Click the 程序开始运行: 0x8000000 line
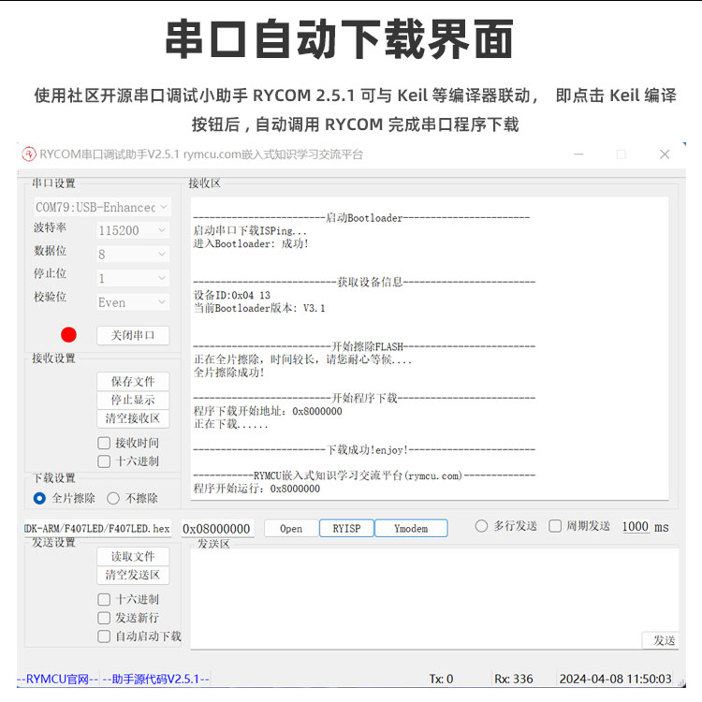 [x=256, y=489]
